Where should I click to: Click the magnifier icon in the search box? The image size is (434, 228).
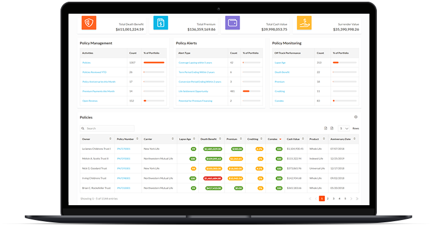coord(84,129)
